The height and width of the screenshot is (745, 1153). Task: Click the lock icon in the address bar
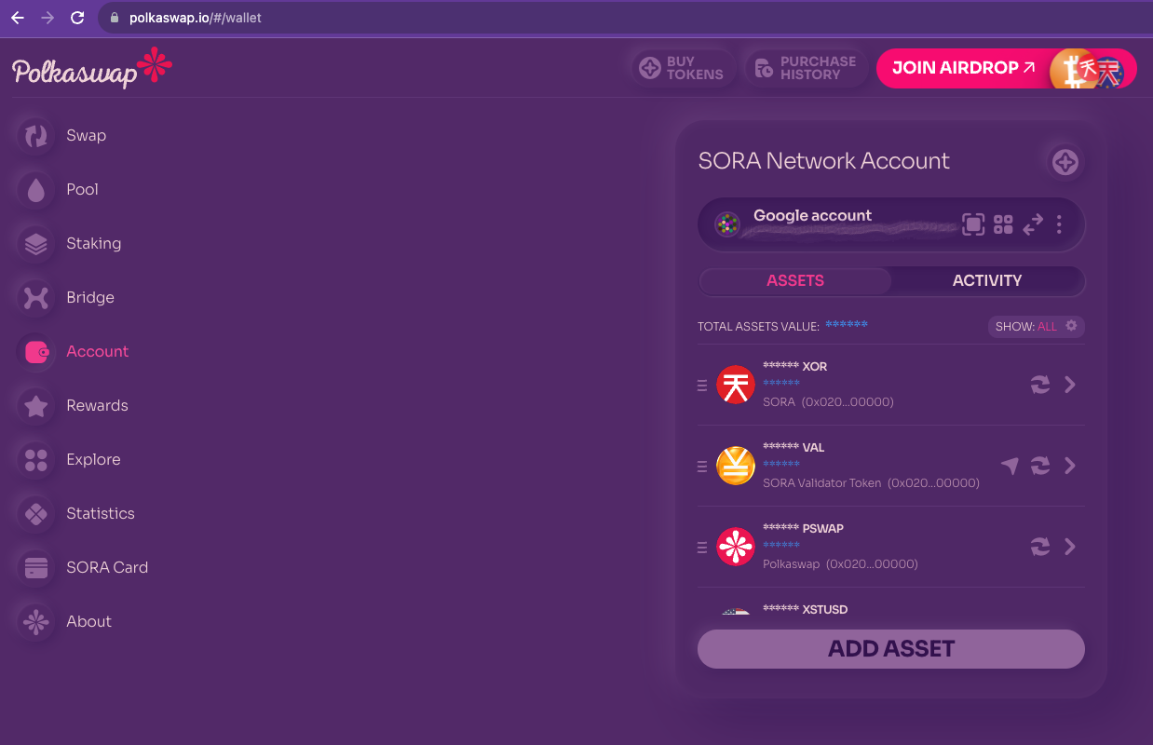[115, 18]
